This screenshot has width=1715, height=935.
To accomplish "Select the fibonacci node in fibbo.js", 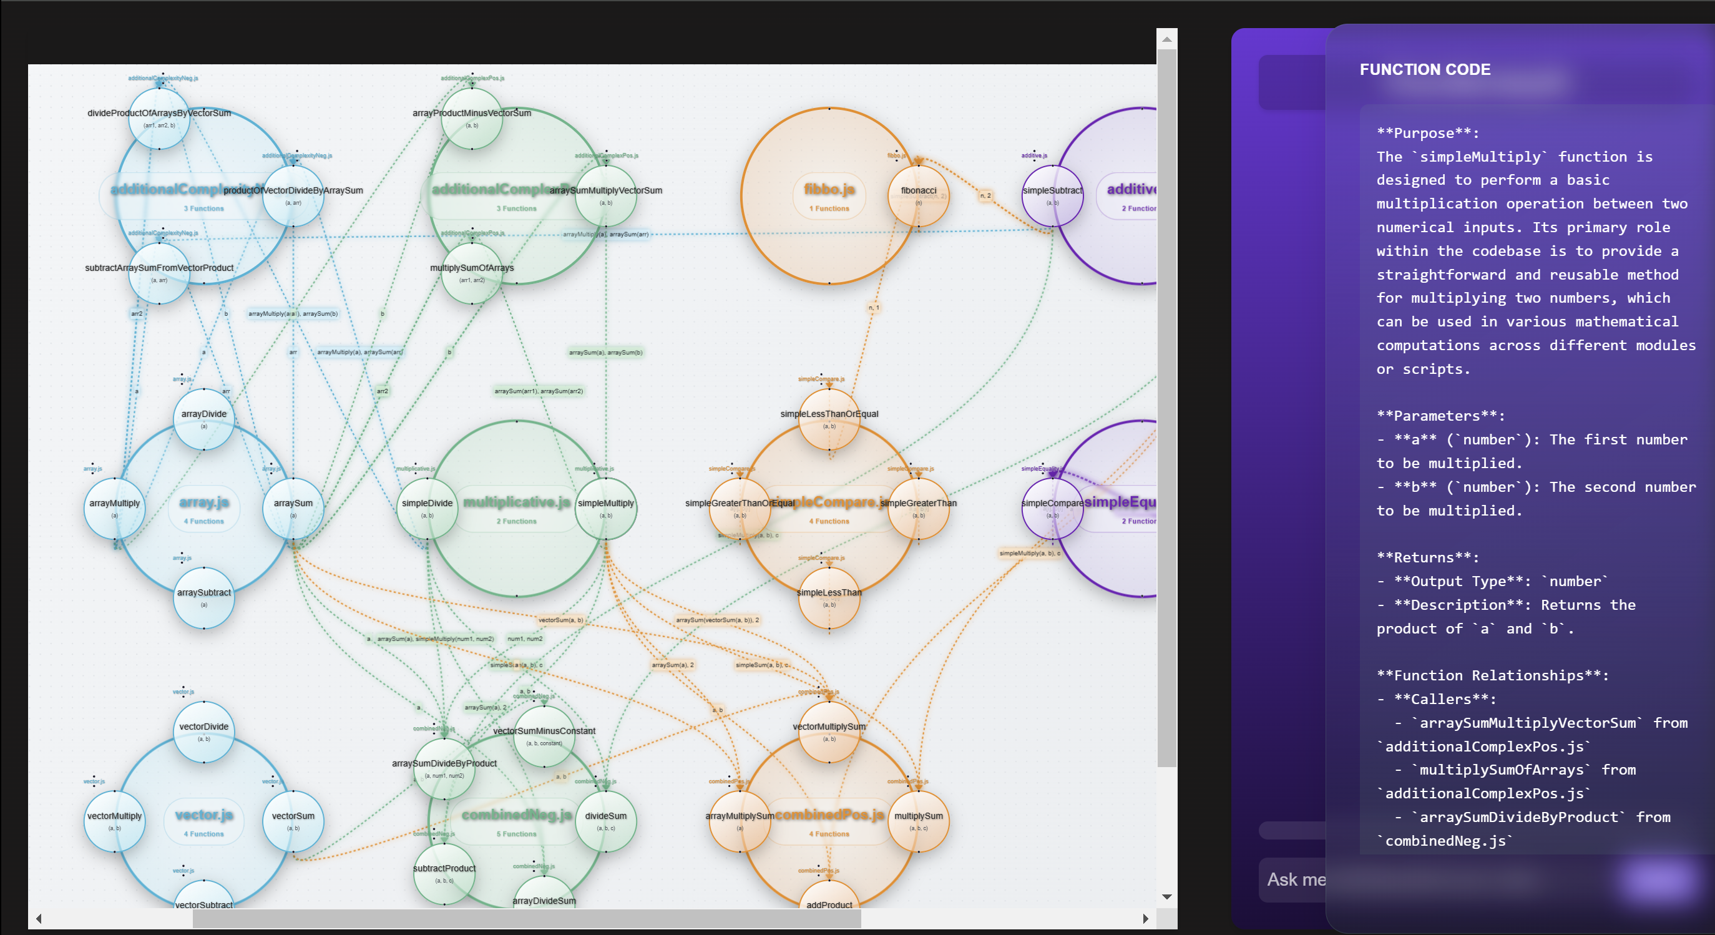I will [918, 195].
